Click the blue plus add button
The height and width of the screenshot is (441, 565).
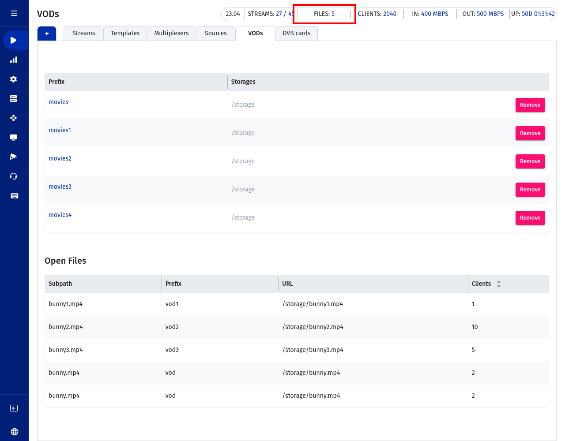pyautogui.click(x=47, y=34)
